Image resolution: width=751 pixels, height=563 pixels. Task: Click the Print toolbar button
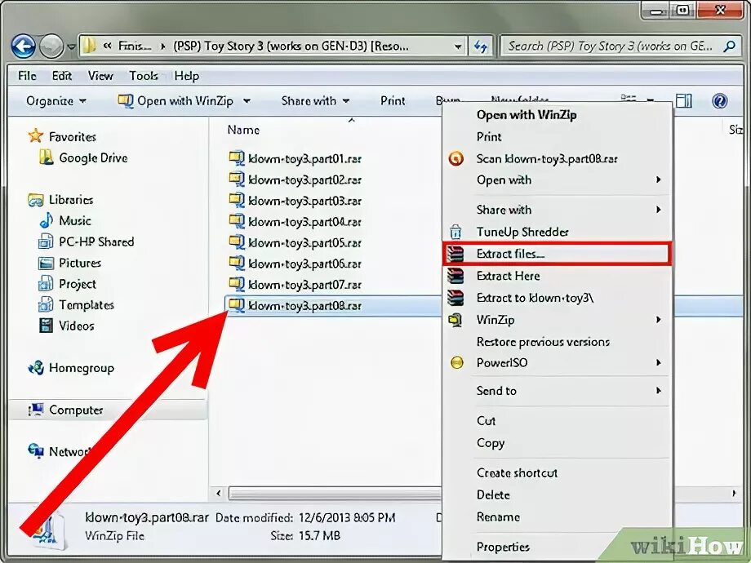393,100
